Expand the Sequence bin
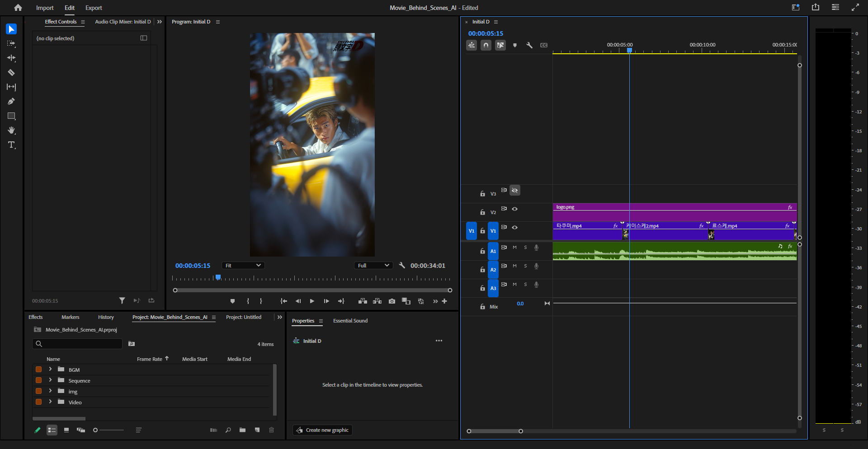 [x=50, y=380]
